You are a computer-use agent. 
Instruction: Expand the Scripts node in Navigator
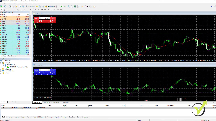(1, 73)
